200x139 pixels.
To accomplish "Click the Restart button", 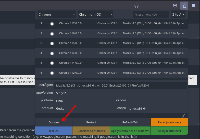I will pos(91,122).
